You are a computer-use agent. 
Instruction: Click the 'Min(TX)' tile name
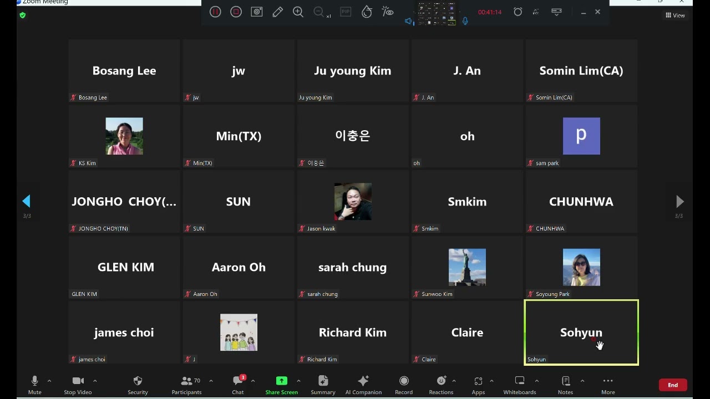pyautogui.click(x=239, y=136)
